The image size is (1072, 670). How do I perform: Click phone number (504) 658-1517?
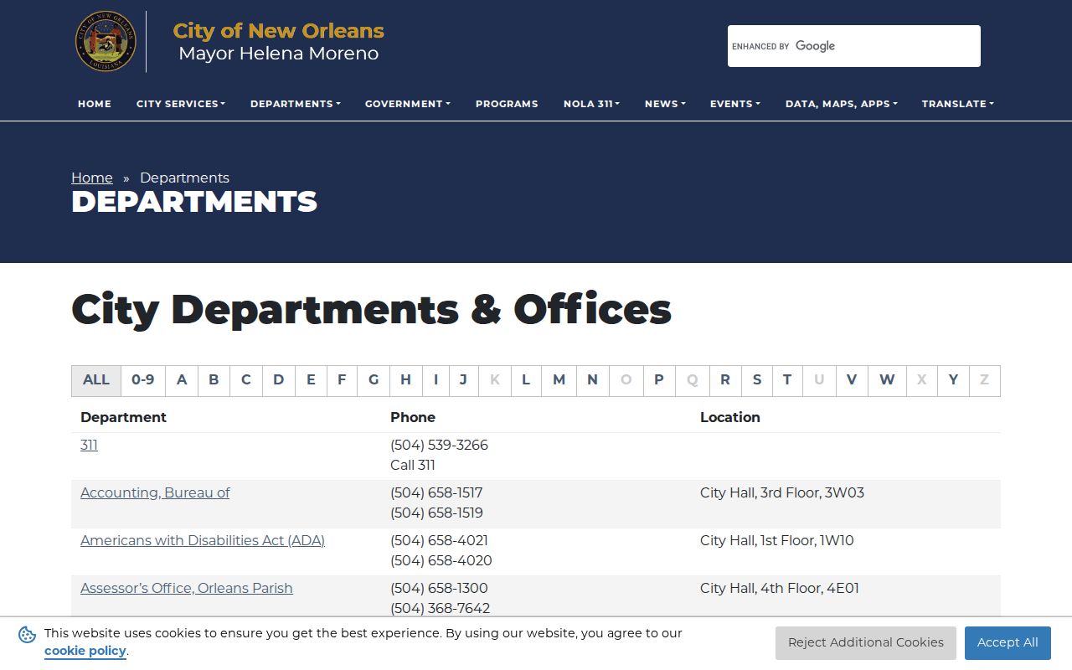436,492
